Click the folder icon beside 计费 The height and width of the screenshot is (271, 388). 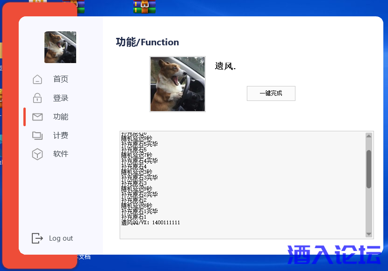(x=37, y=135)
